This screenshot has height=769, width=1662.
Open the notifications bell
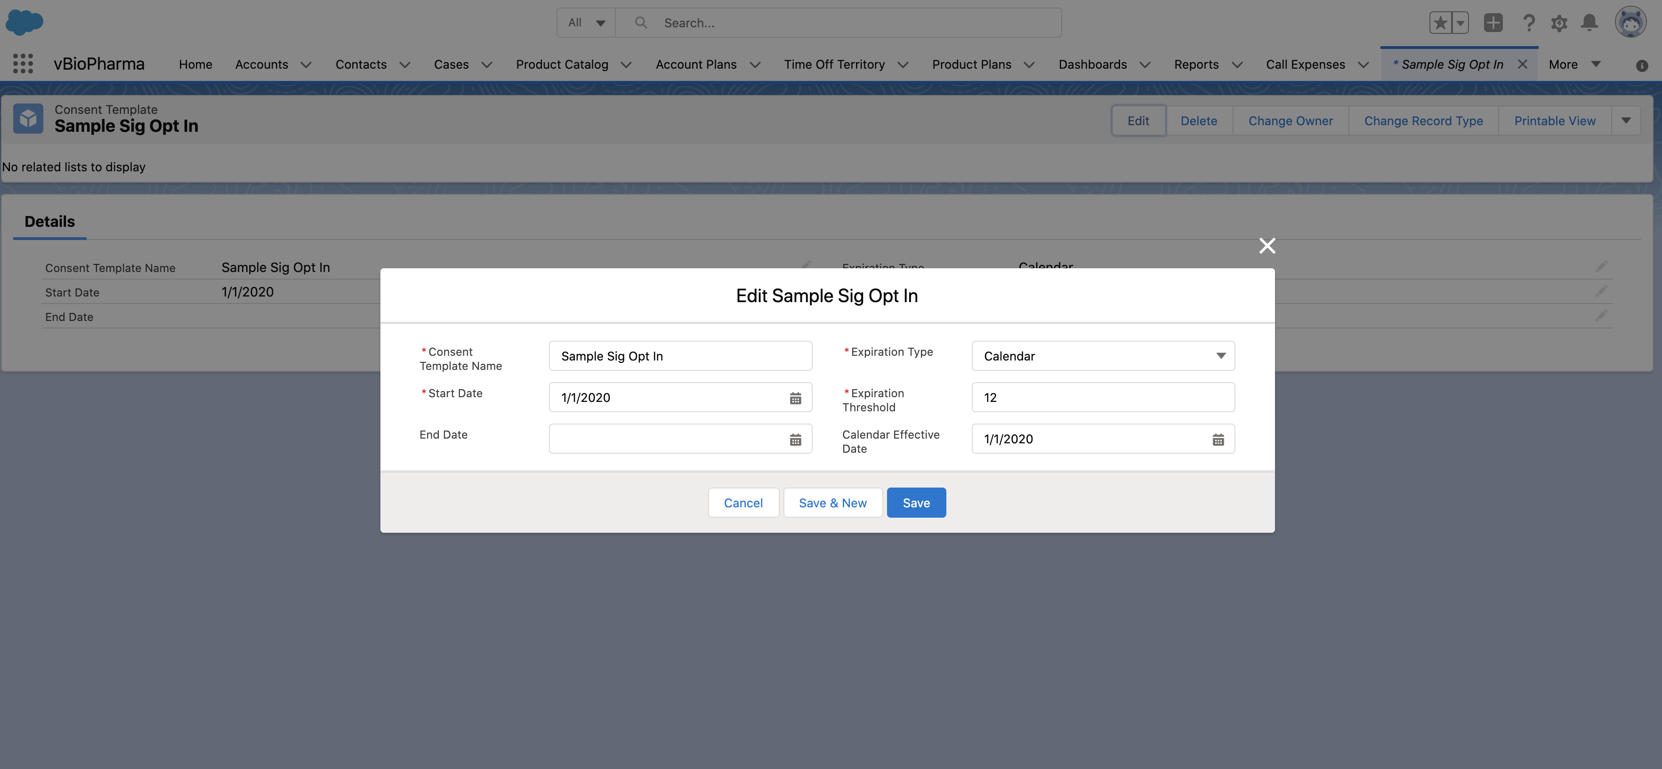(1589, 23)
